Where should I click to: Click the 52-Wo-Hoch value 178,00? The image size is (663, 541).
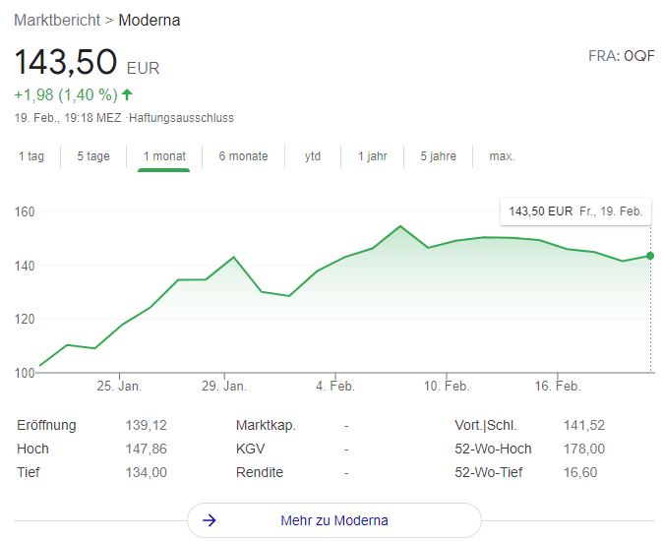[x=584, y=449]
